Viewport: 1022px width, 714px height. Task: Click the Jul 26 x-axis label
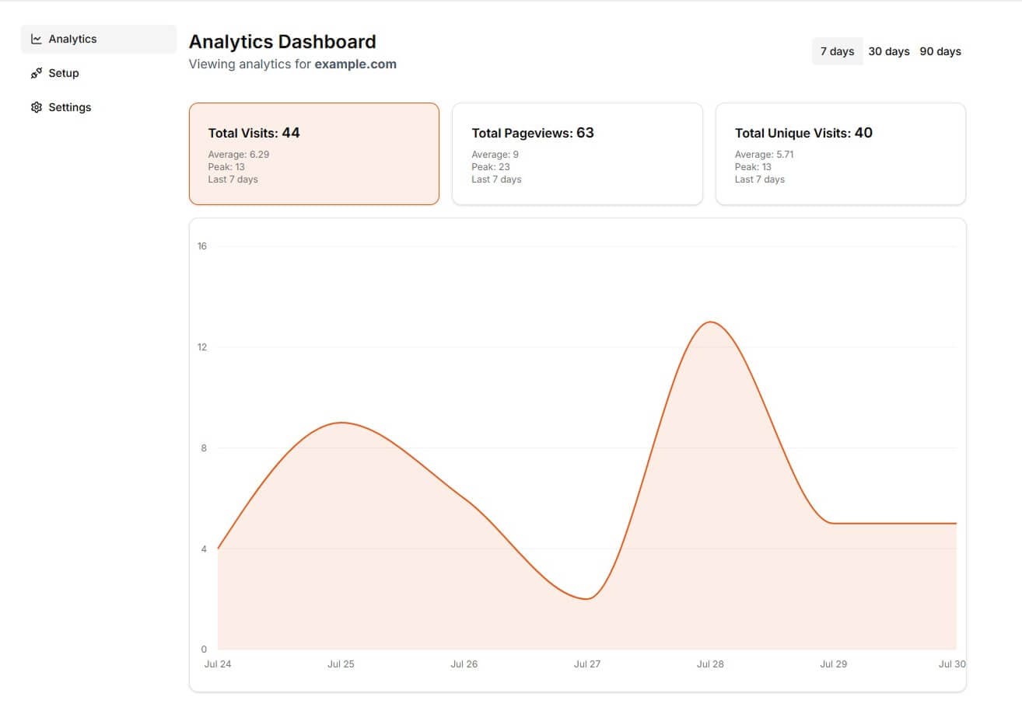click(x=464, y=664)
